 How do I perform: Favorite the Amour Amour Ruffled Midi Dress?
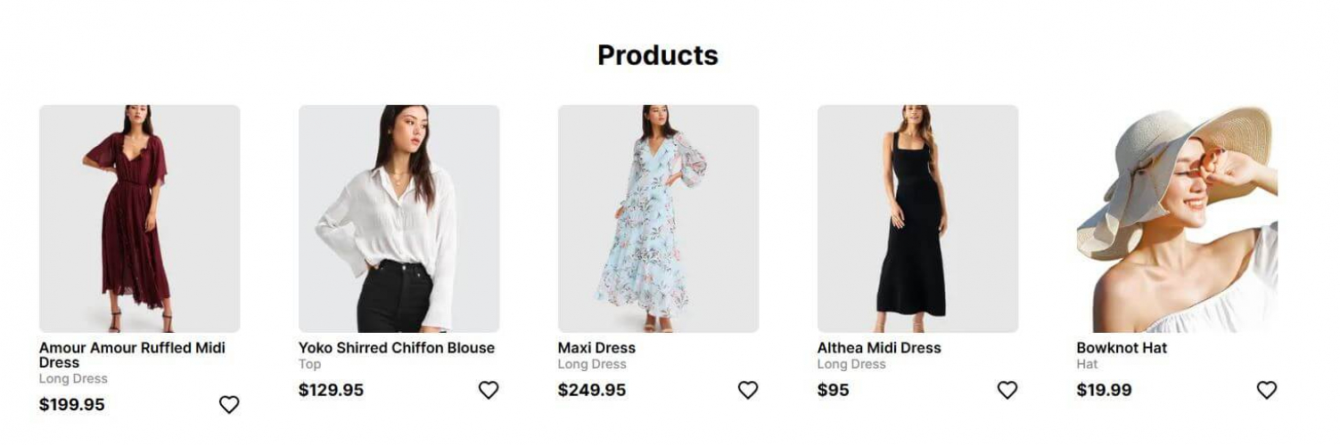point(229,405)
